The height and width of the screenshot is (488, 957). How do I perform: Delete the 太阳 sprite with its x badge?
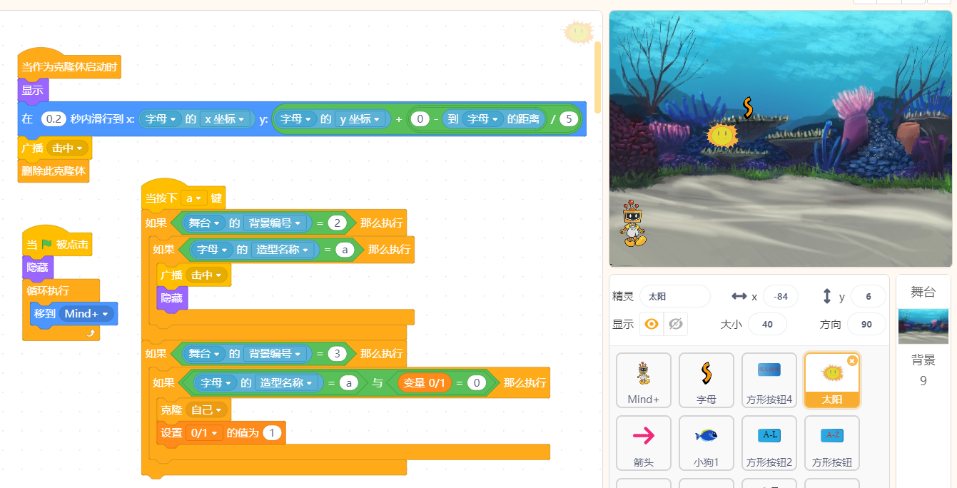point(851,361)
